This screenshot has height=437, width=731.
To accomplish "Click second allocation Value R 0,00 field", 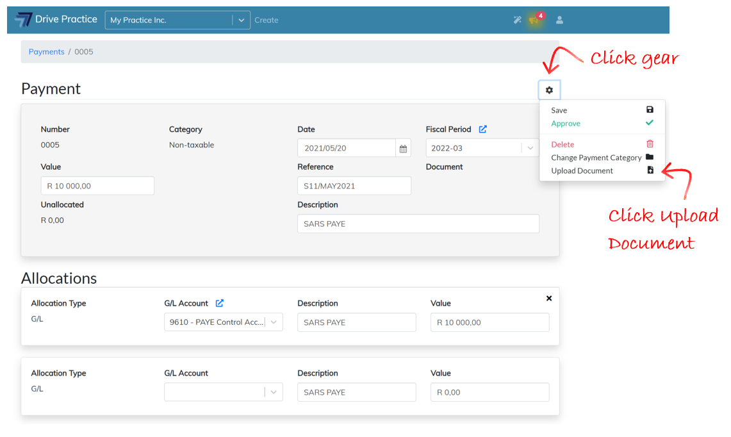I will pyautogui.click(x=490, y=392).
